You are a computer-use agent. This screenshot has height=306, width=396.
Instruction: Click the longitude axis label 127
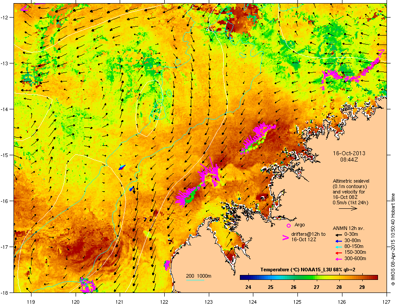coord(387,301)
